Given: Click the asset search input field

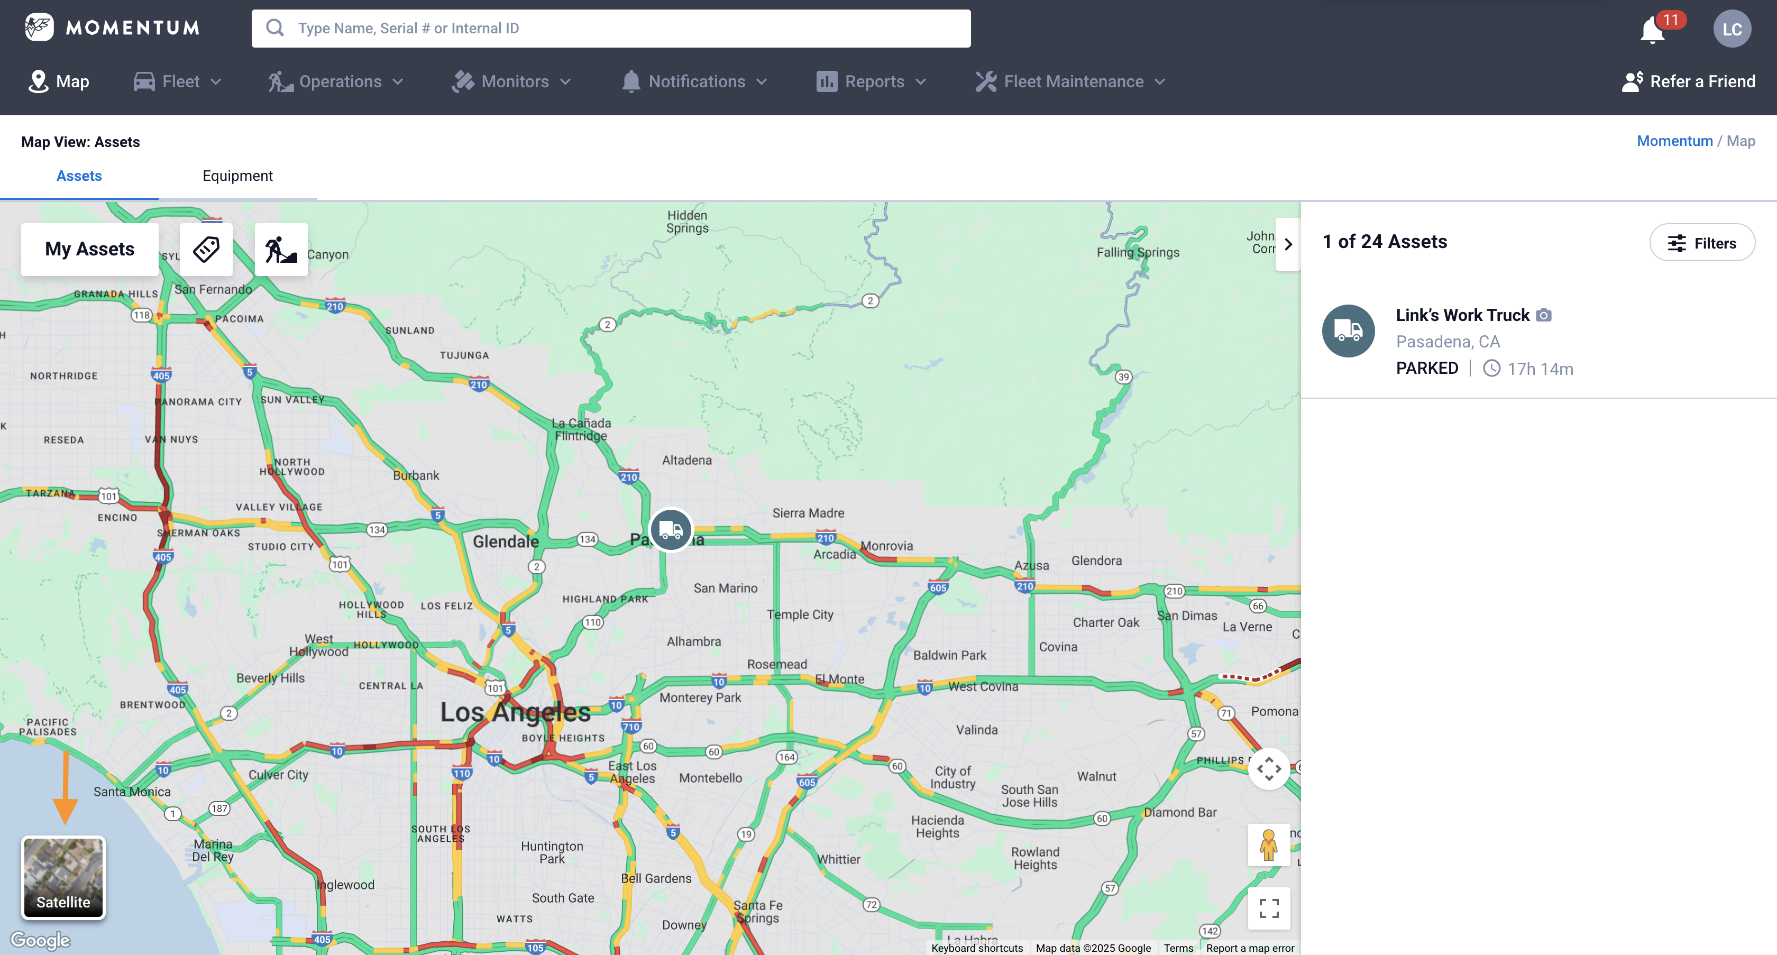Looking at the screenshot, I should (x=610, y=28).
